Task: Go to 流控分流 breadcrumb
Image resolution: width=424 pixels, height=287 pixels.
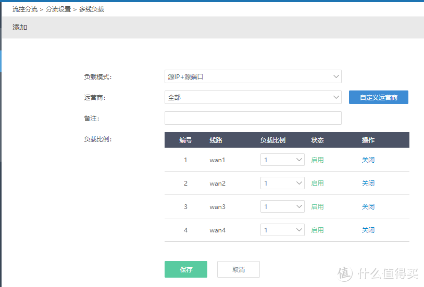Action: (25, 9)
